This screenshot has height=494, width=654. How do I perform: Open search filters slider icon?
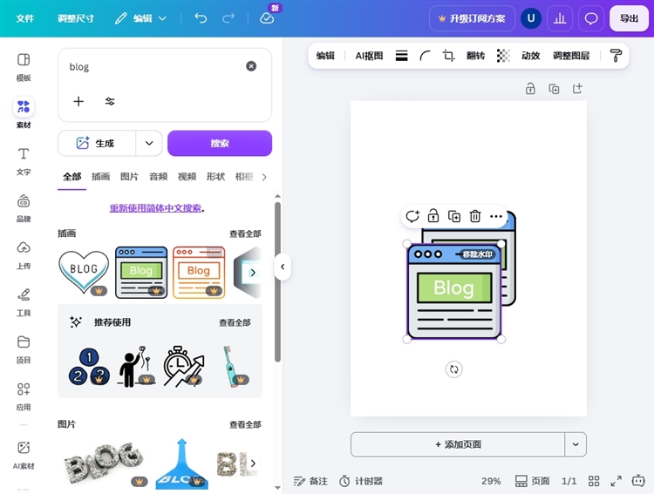click(x=110, y=101)
